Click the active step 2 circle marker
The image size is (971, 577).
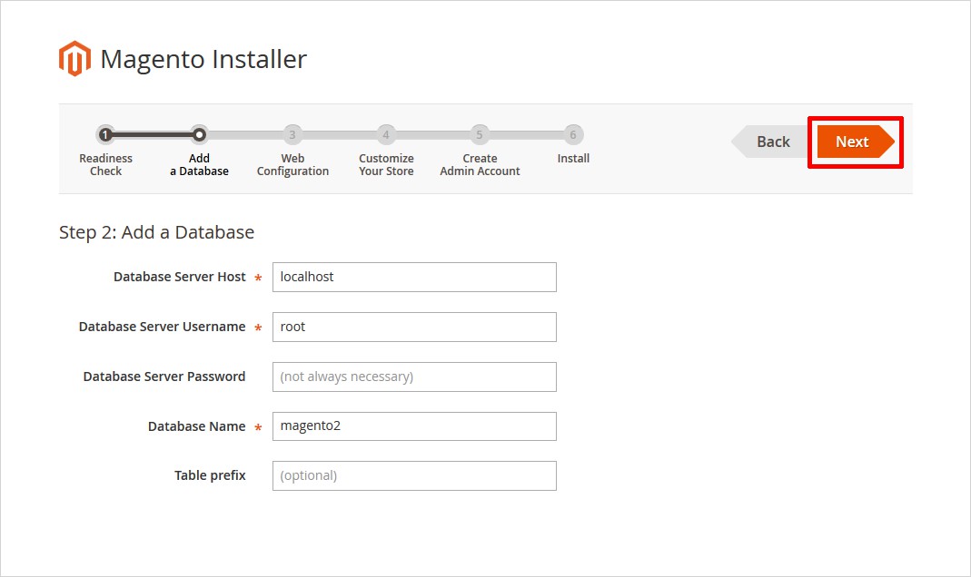199,135
